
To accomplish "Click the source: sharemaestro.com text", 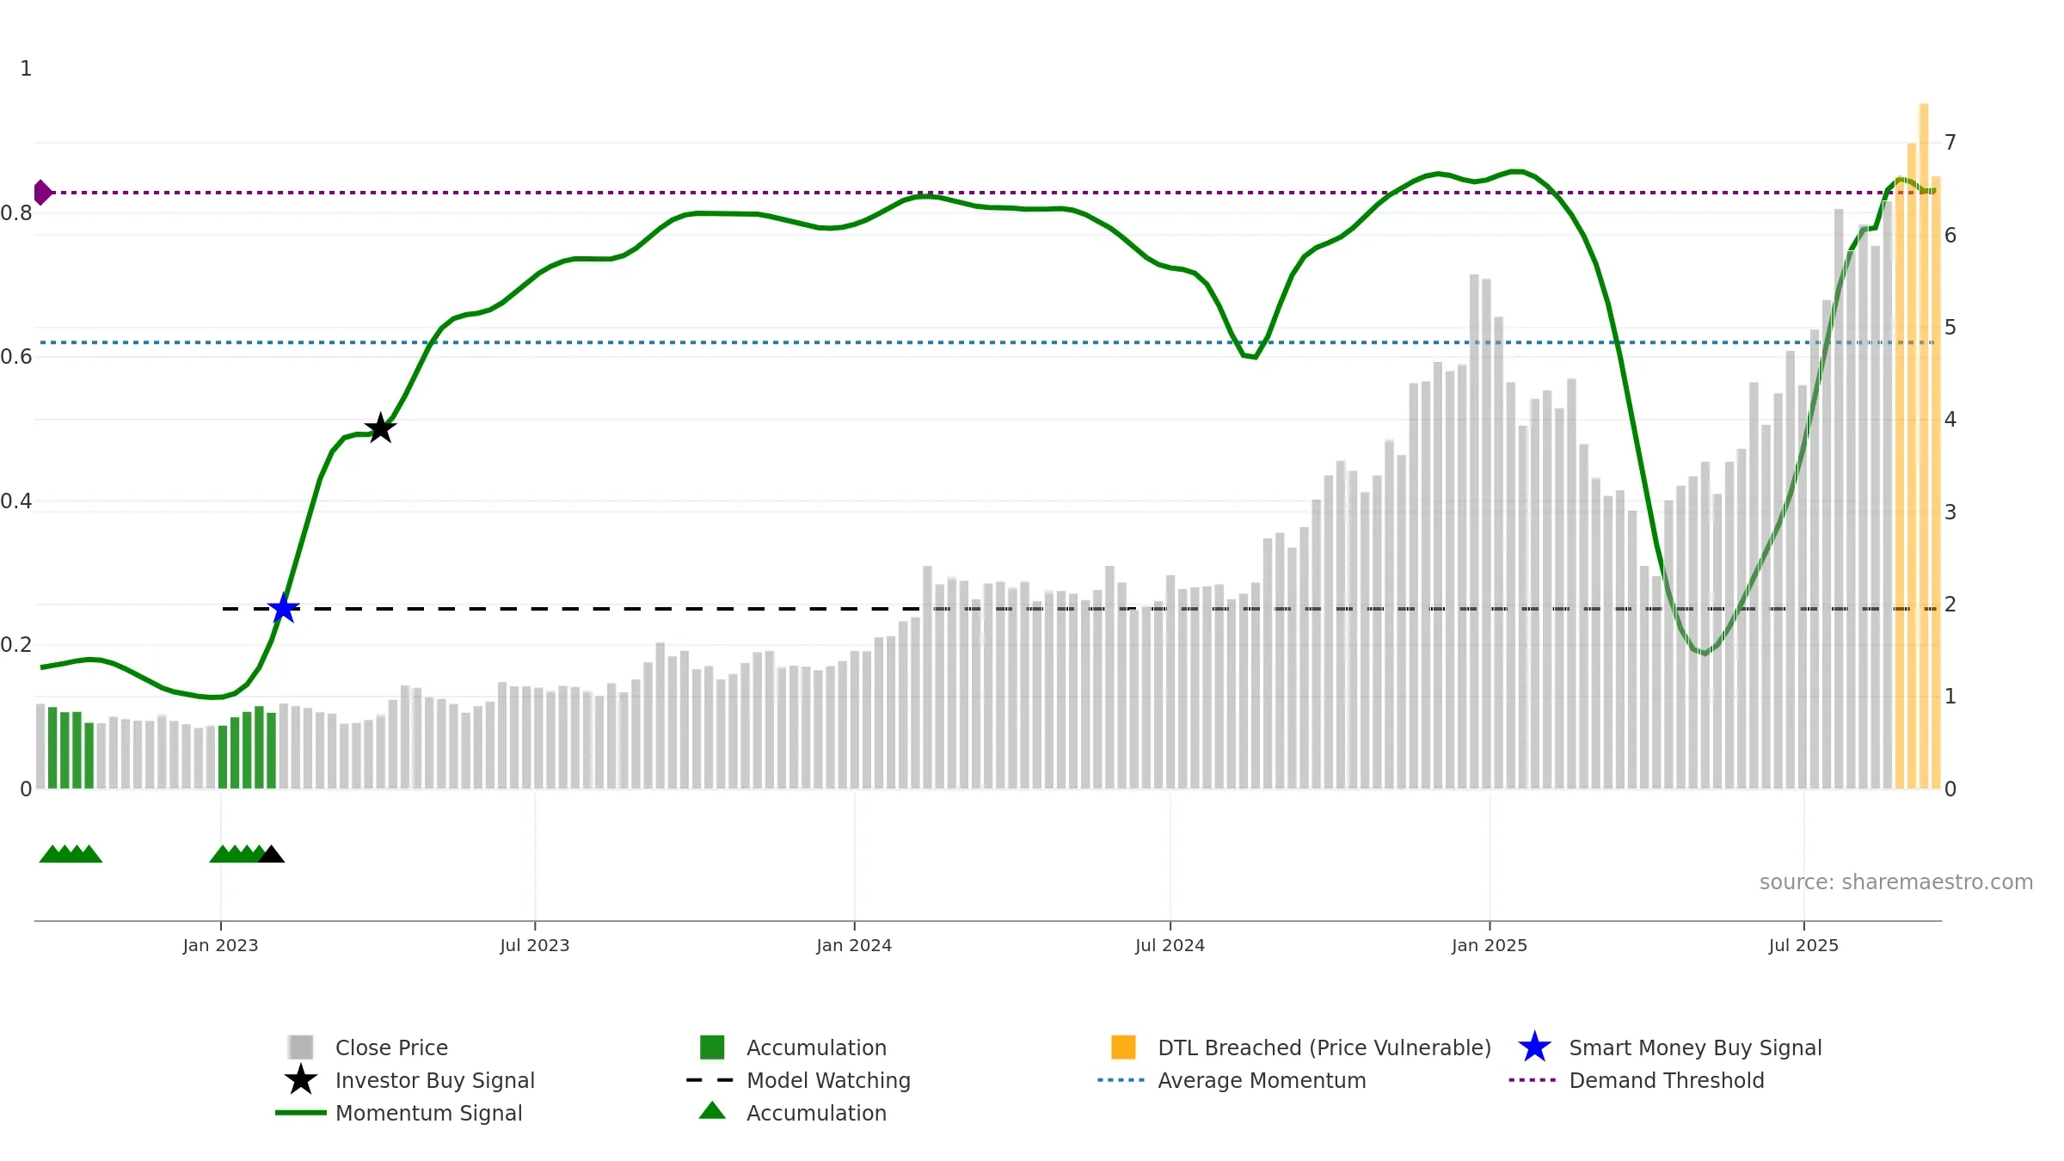I will pyautogui.click(x=1896, y=882).
